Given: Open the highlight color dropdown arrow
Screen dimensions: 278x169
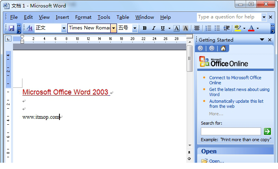Looking at the screenshot, I should 244,28.
